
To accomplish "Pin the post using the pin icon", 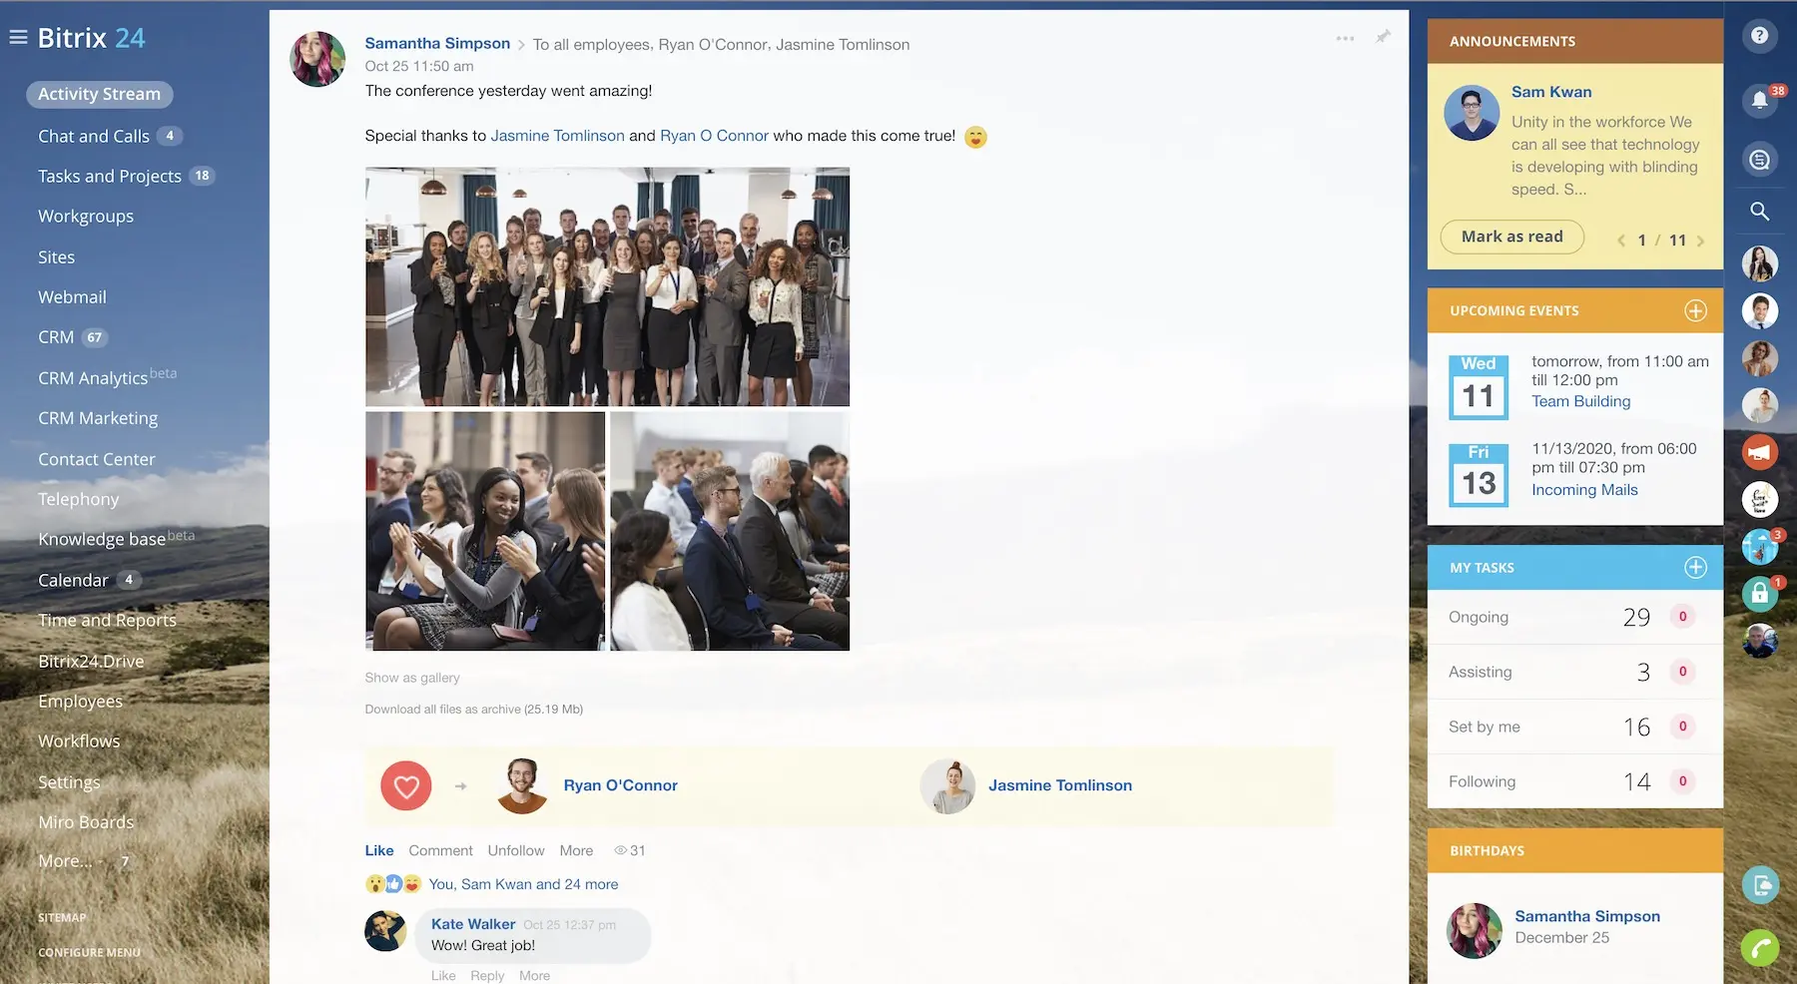I will point(1383,37).
